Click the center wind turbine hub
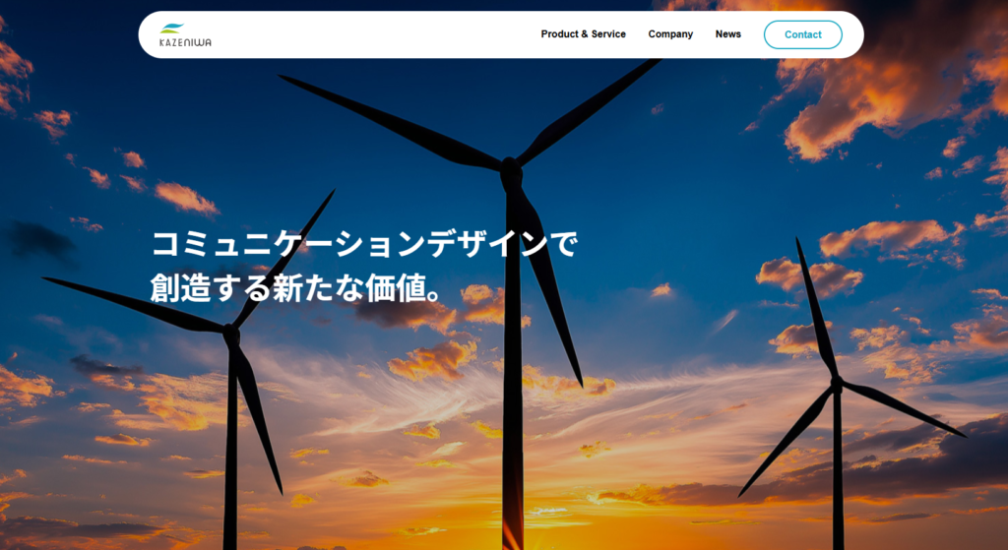The height and width of the screenshot is (550, 1008). coord(511,174)
